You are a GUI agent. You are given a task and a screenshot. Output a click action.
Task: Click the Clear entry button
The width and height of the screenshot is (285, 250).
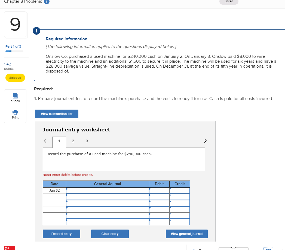(x=110, y=234)
